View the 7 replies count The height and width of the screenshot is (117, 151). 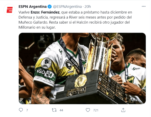tap(27, 110)
